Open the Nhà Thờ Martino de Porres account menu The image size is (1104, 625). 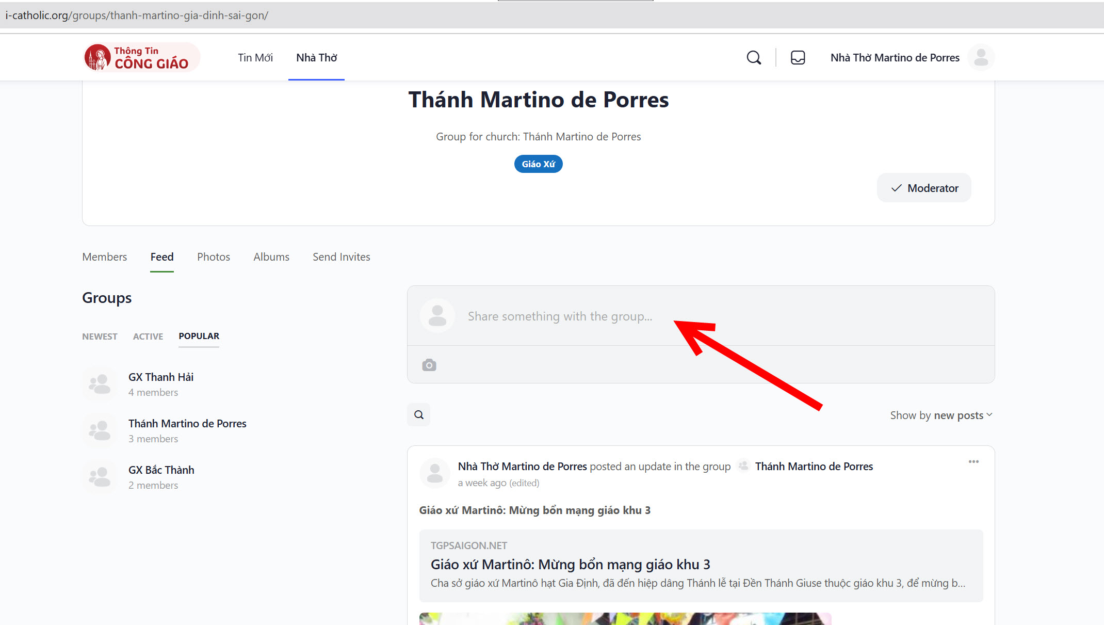point(895,58)
